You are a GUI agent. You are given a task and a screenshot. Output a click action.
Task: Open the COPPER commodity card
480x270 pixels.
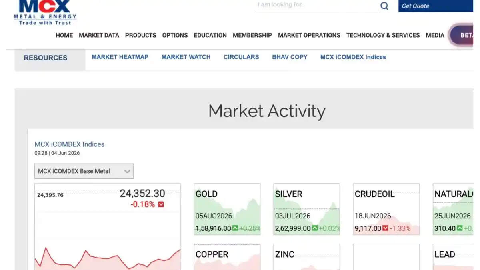point(227,257)
